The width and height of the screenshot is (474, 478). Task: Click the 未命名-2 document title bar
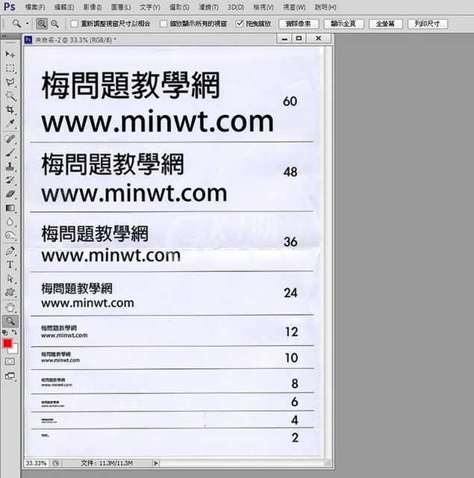pos(149,39)
